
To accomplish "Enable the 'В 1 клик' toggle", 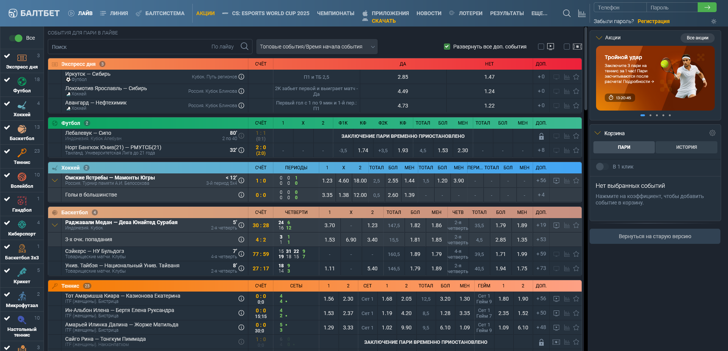I will coord(600,167).
